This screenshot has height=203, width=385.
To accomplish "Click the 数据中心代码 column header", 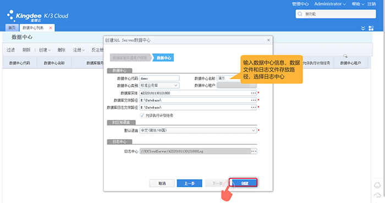I will tap(20, 63).
